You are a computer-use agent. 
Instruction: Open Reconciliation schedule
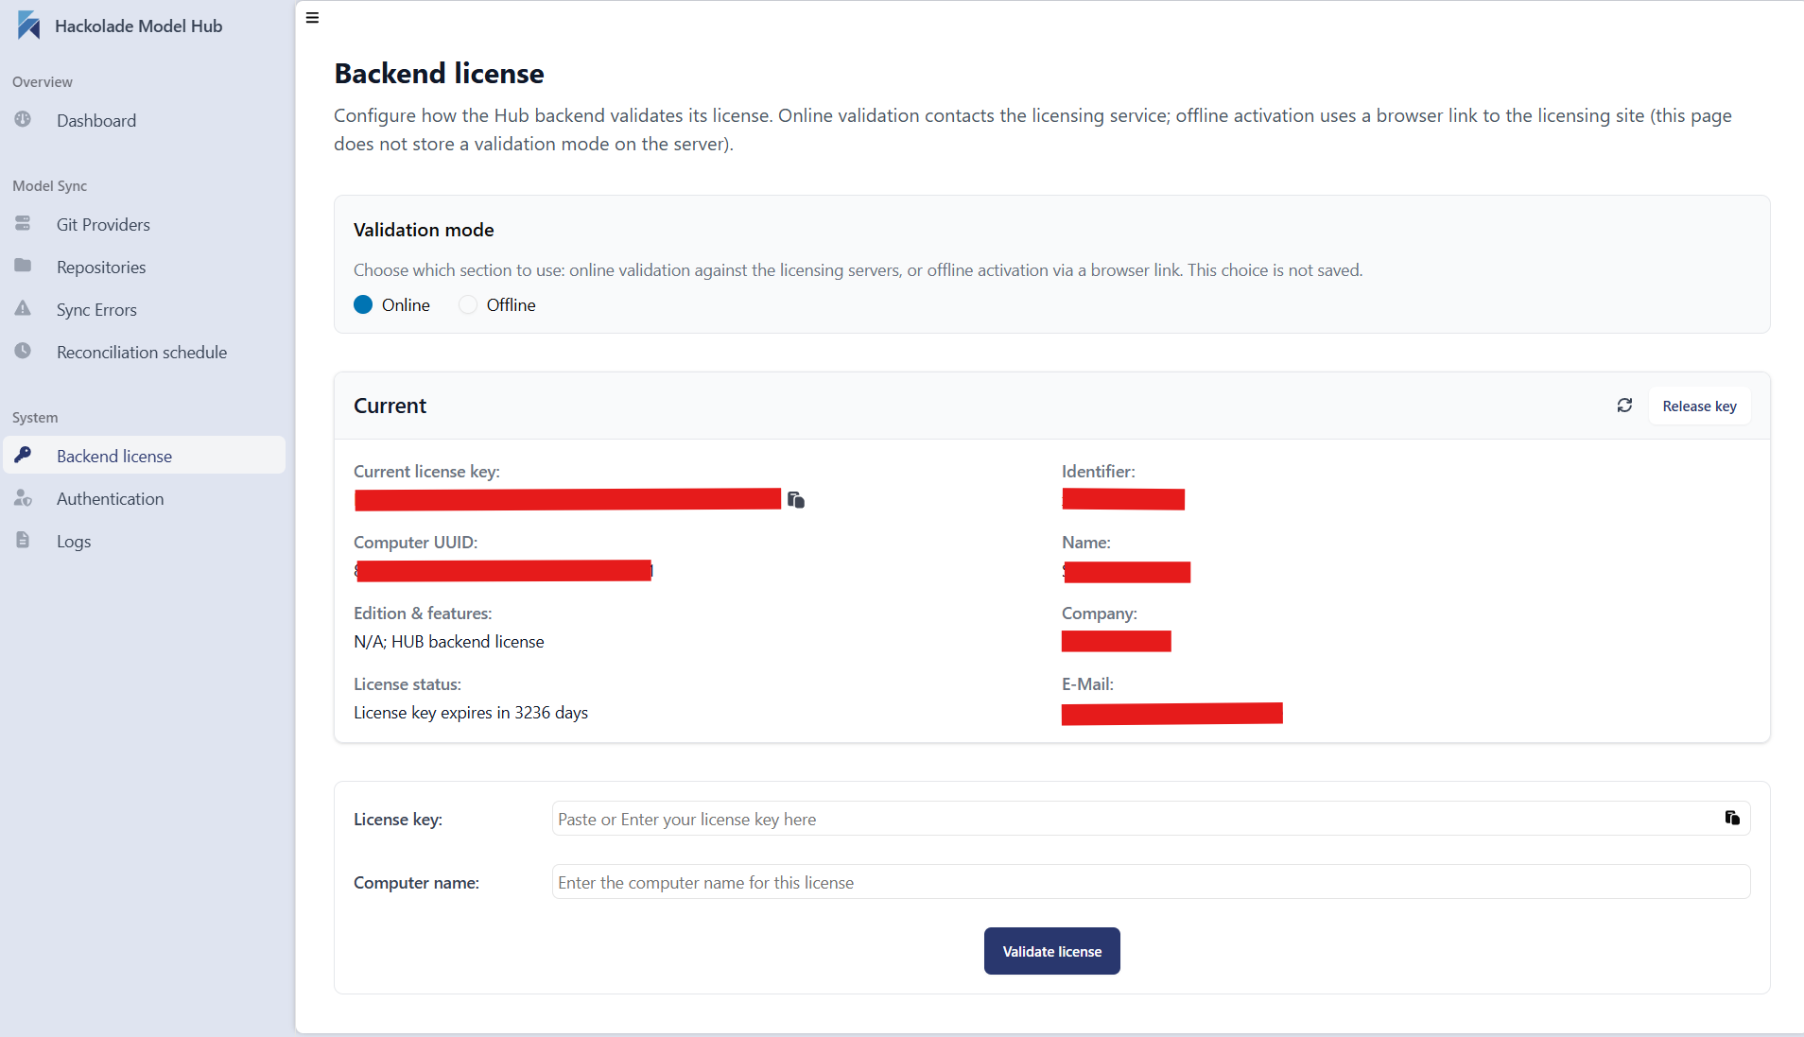(x=144, y=352)
